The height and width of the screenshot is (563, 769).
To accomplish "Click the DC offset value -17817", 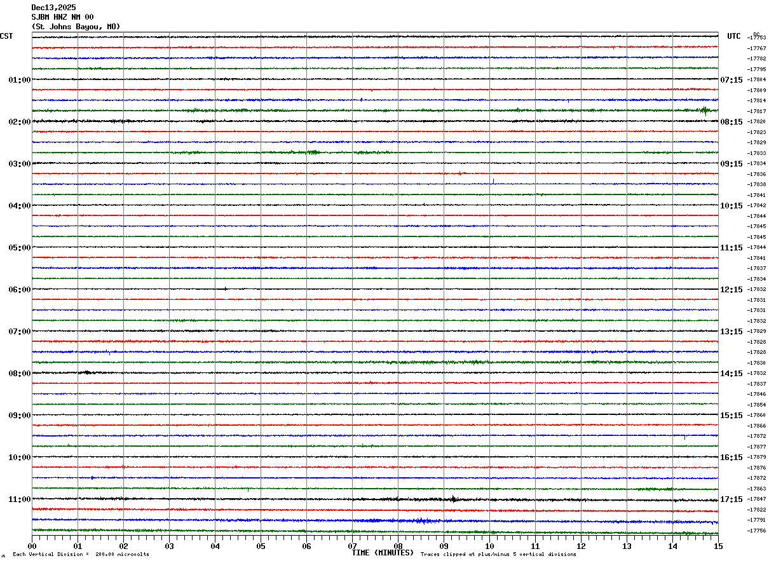I will 756,111.
